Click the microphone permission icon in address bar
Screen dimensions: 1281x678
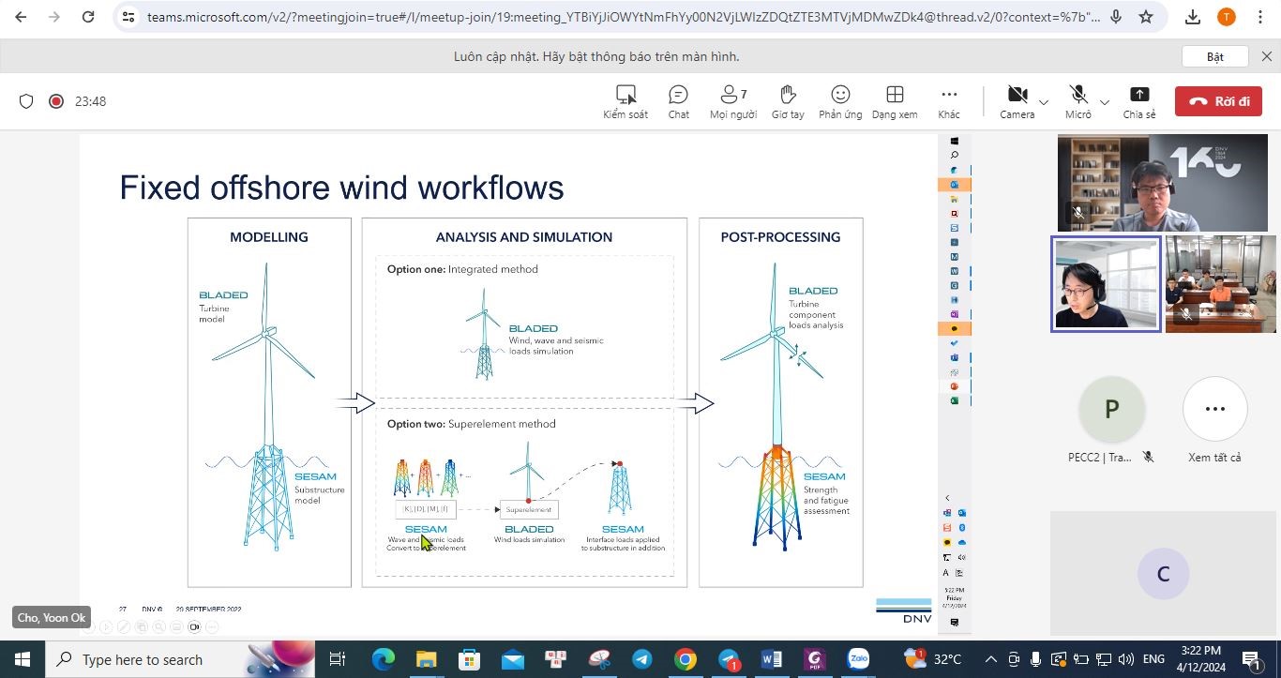pos(1116,17)
